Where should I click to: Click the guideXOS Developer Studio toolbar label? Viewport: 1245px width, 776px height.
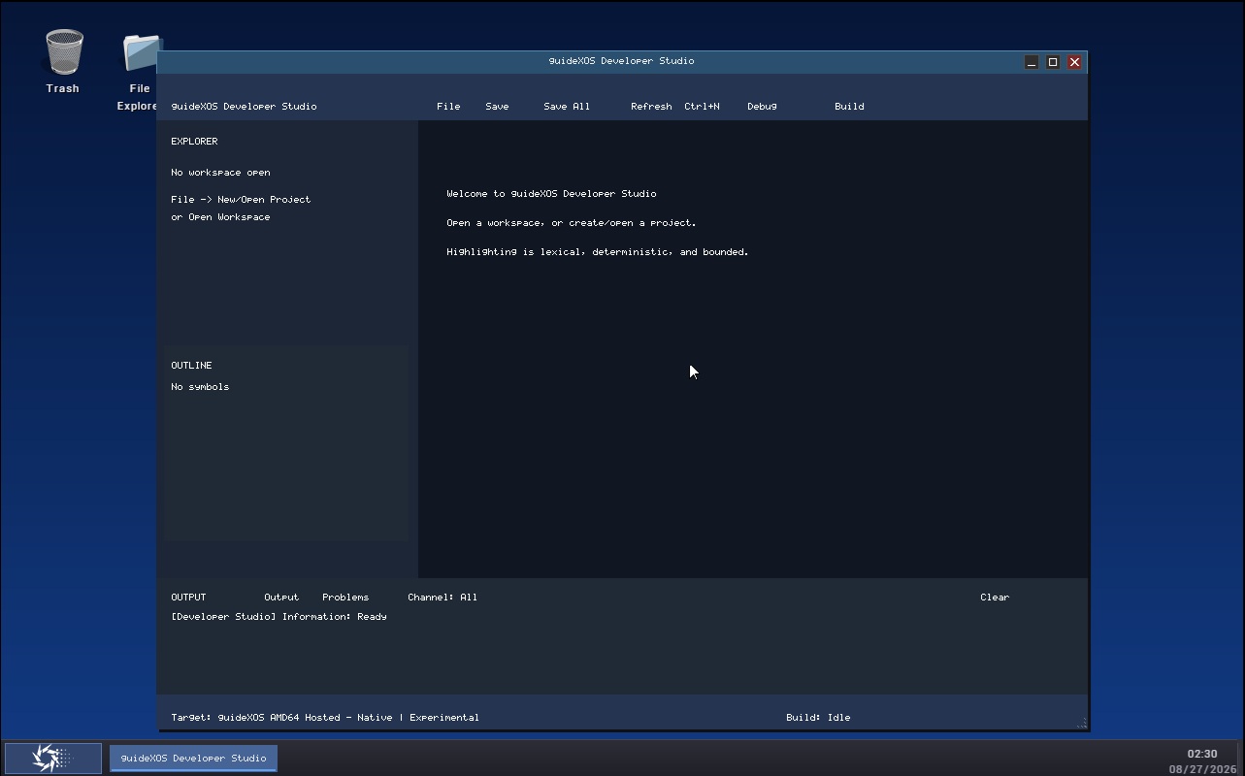tap(244, 107)
